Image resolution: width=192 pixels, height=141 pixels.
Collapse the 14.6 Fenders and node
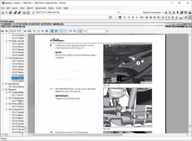click(x=6, y=58)
